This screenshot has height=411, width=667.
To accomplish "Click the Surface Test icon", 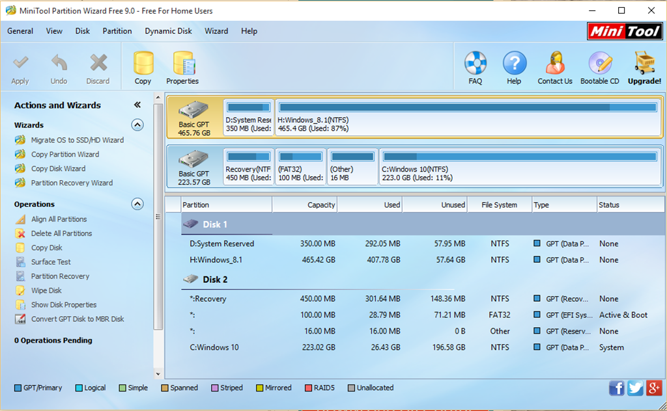I will point(20,262).
